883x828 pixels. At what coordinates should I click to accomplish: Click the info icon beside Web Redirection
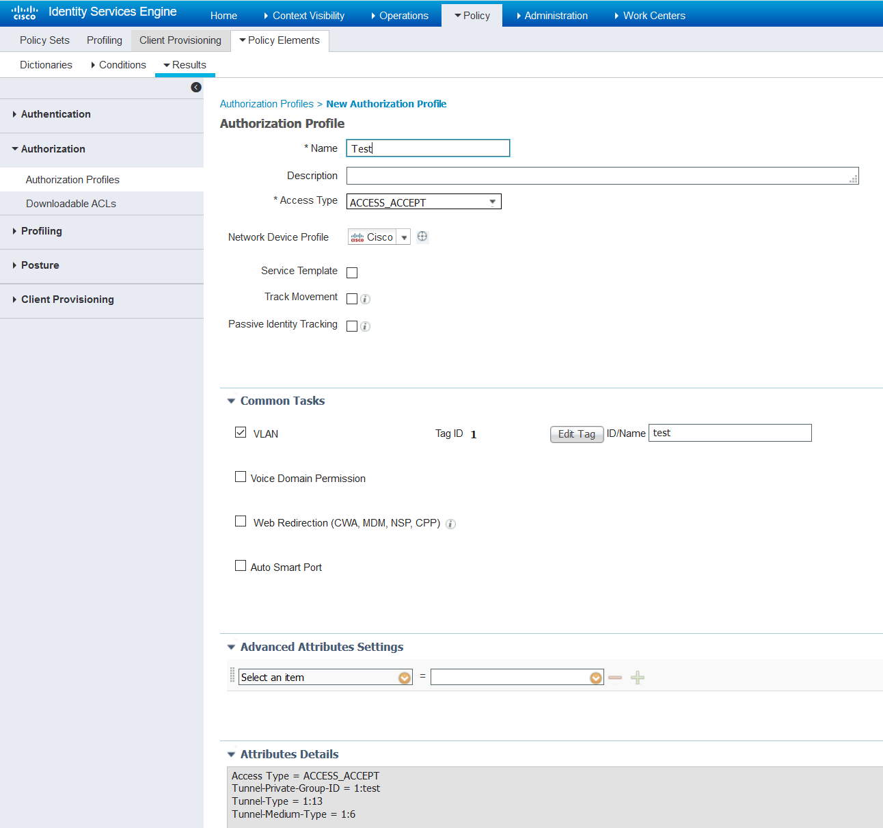coord(450,524)
